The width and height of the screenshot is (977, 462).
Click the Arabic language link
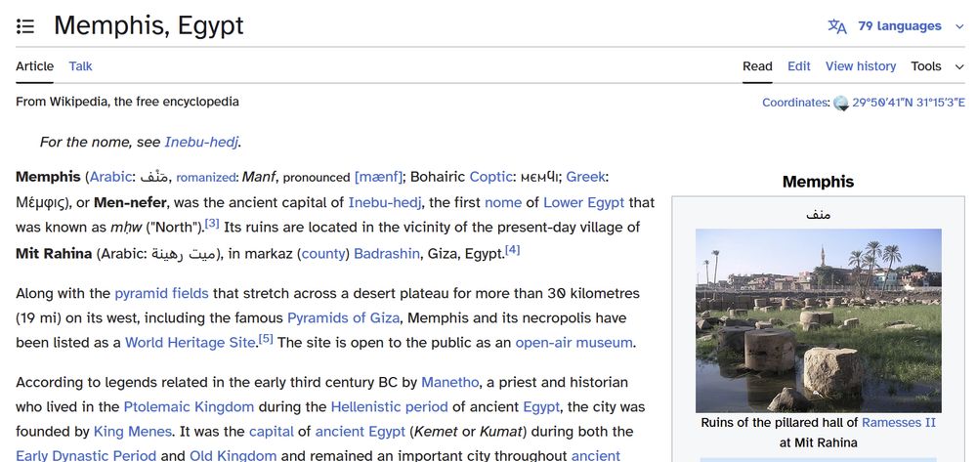click(111, 177)
